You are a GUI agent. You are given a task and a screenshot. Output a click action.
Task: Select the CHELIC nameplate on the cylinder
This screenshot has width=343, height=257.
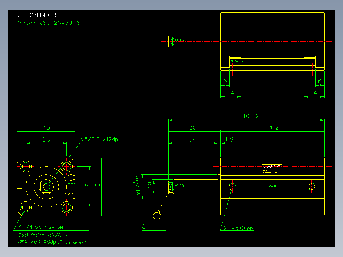point(272,169)
